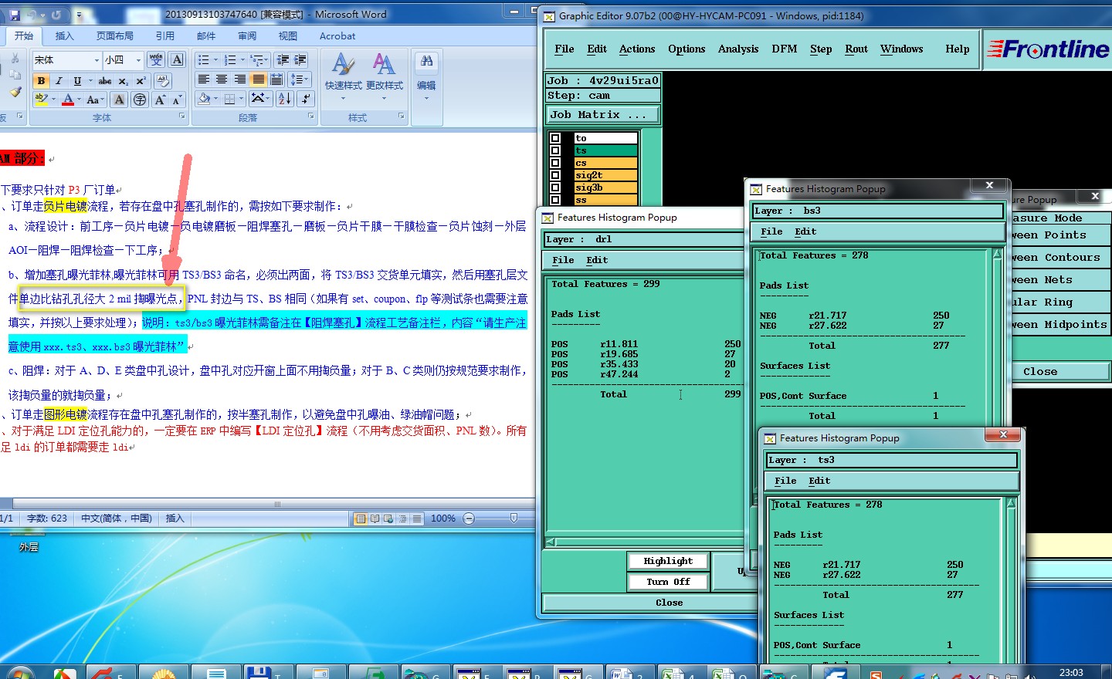Open the font color dropdown arrow
This screenshot has width=1112, height=679.
tap(80, 100)
